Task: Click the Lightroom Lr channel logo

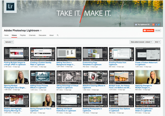Action: (10, 7)
